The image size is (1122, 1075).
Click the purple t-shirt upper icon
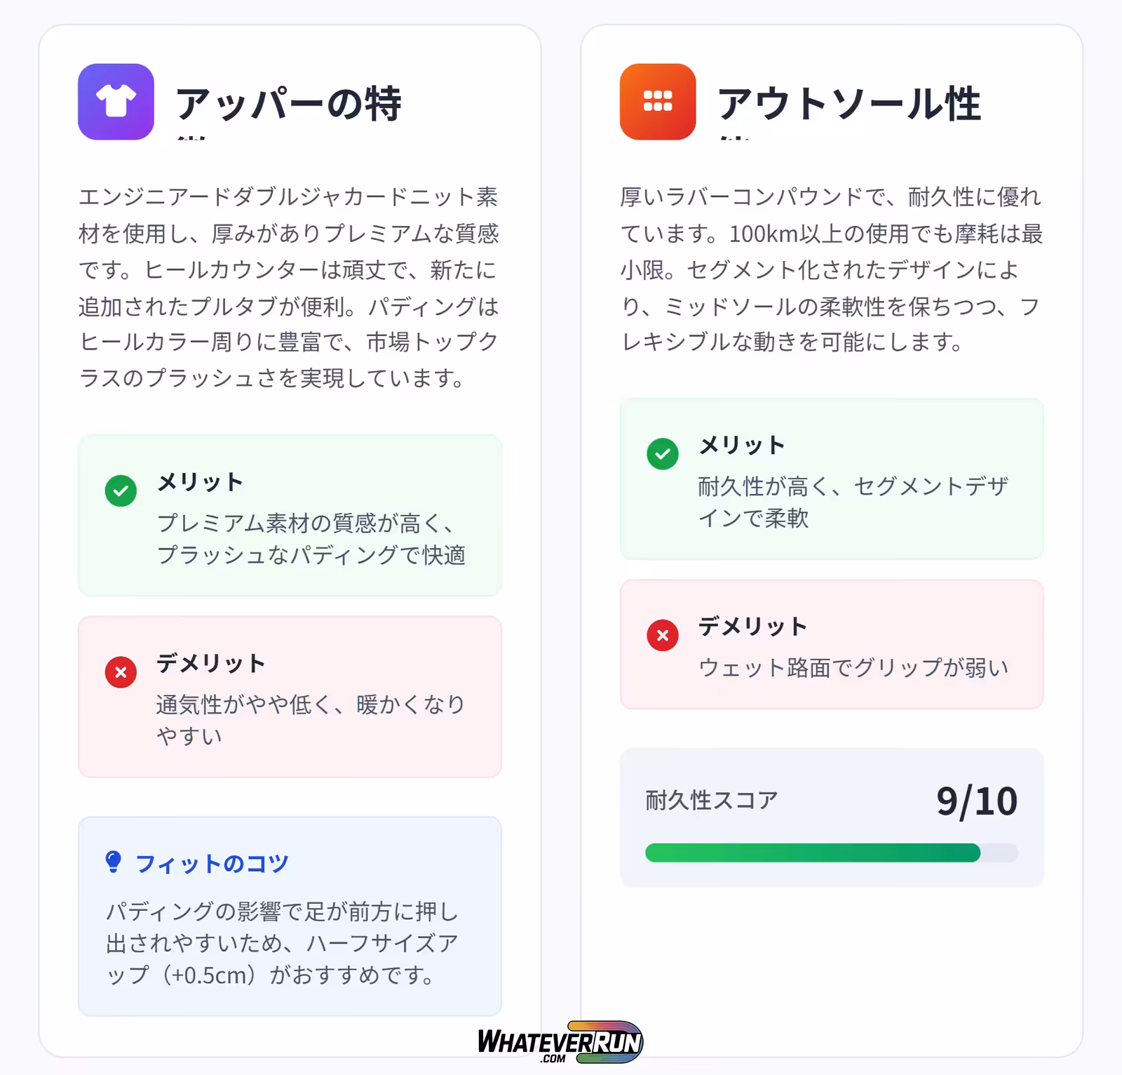click(x=116, y=102)
